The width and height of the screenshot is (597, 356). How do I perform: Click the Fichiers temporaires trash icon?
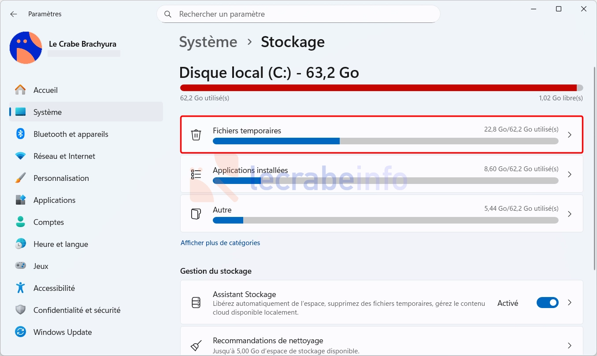(x=196, y=135)
